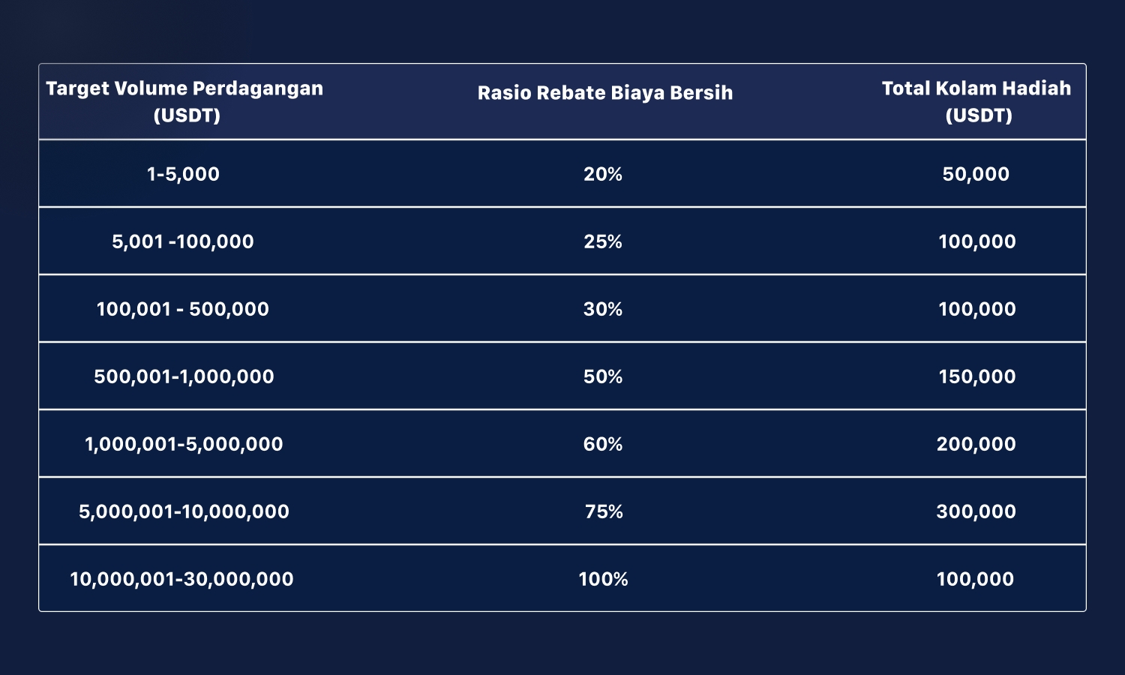Click the "Total Kolam Hadiah (USDT)" header

pyautogui.click(x=976, y=101)
